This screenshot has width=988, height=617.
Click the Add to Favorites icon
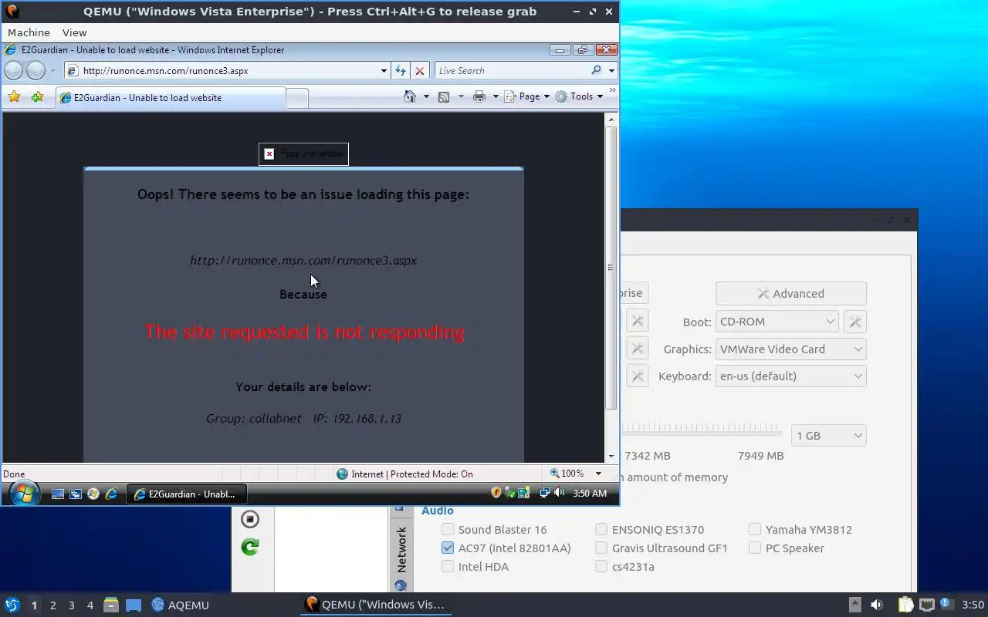pyautogui.click(x=37, y=97)
